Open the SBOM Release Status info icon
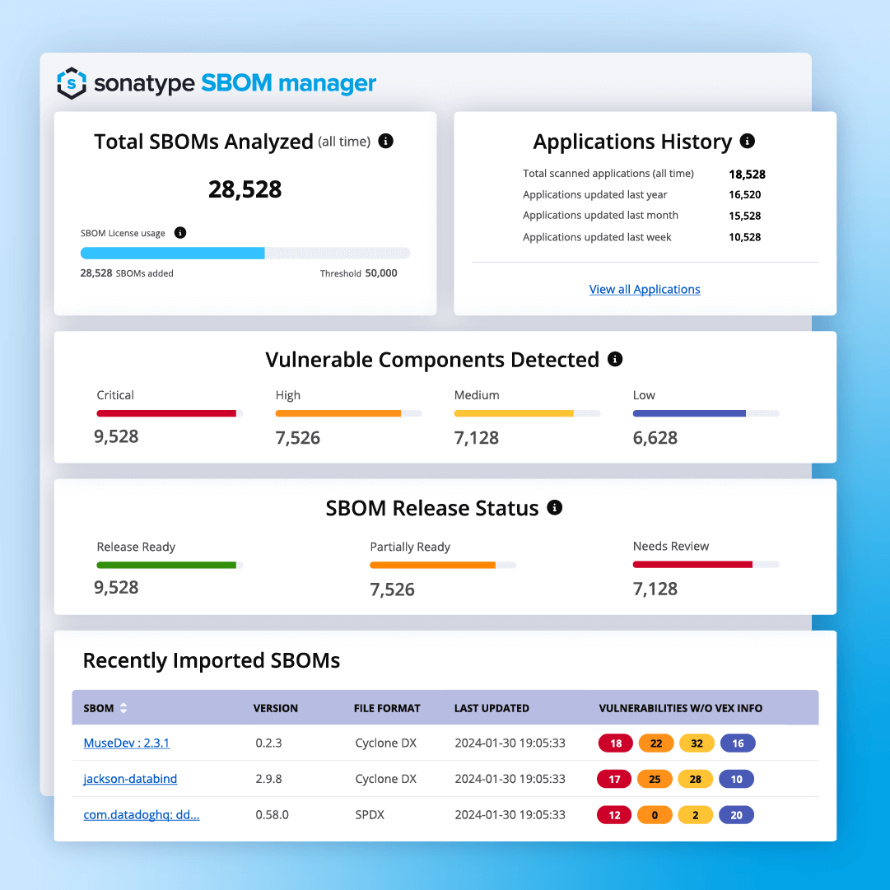Image resolution: width=890 pixels, height=890 pixels. tap(555, 508)
